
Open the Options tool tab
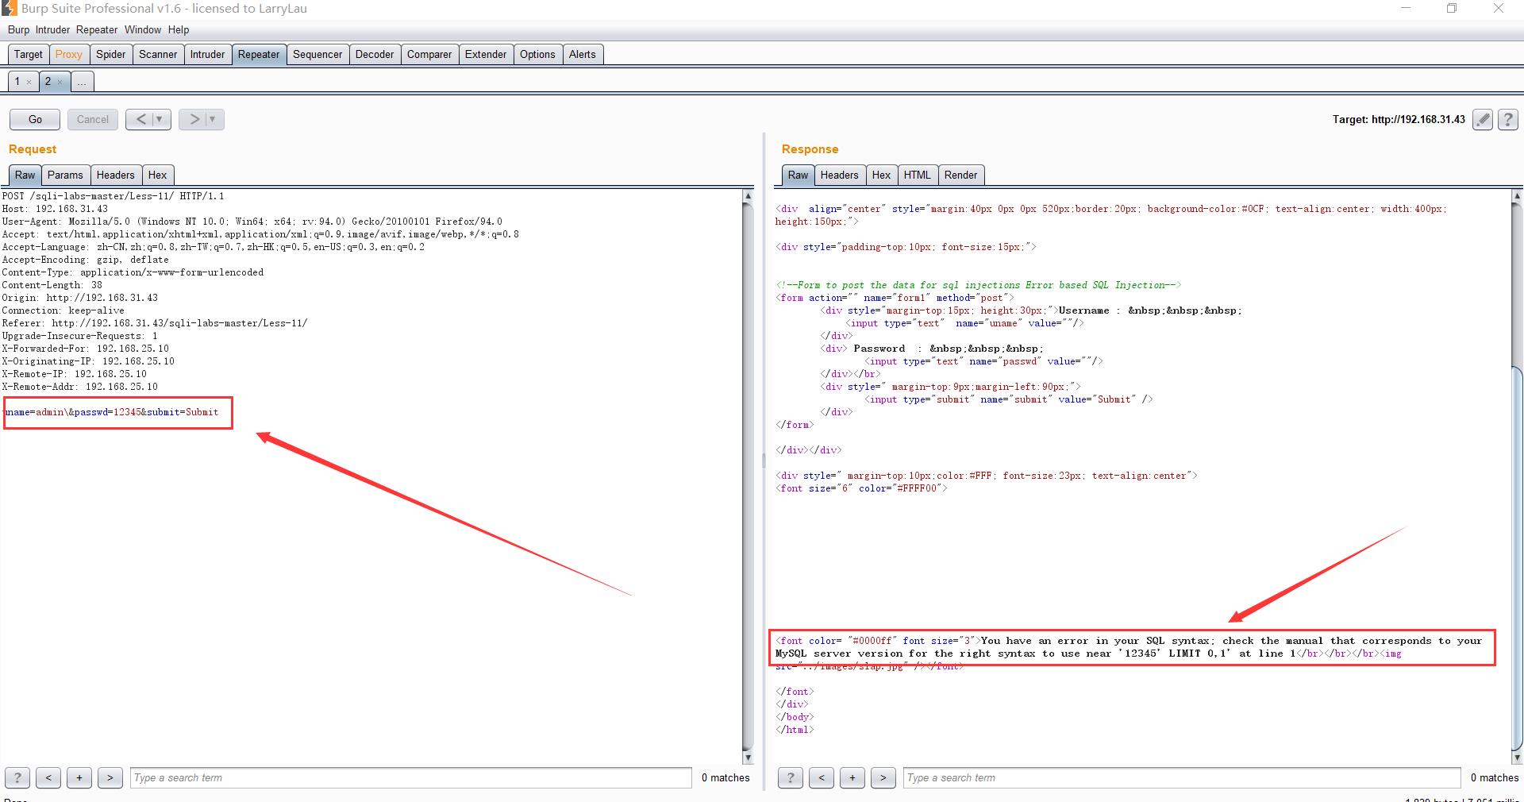click(x=537, y=54)
